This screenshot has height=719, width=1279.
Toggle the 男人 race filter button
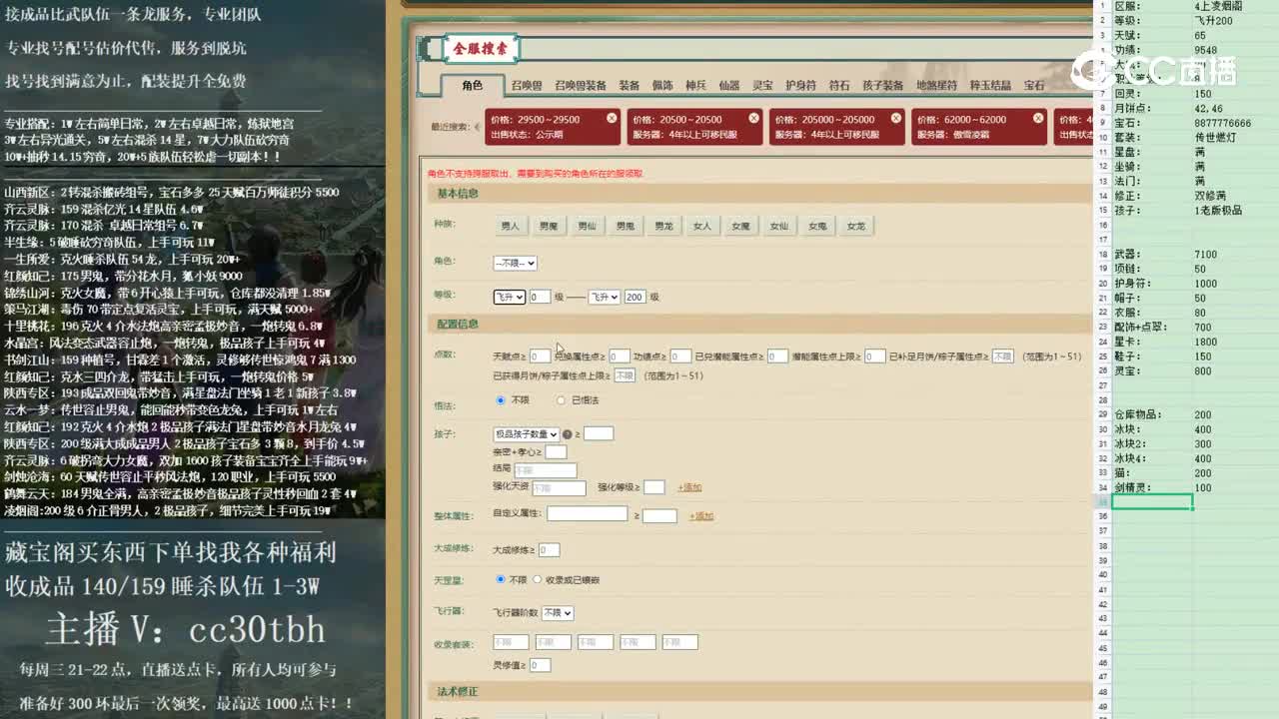tap(511, 226)
